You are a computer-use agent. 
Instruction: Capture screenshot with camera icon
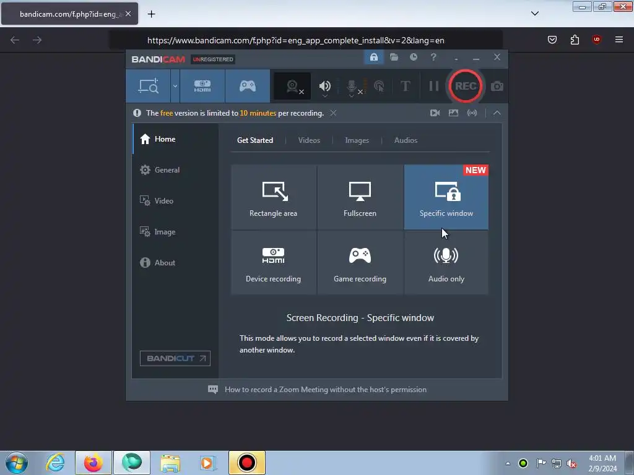click(497, 86)
